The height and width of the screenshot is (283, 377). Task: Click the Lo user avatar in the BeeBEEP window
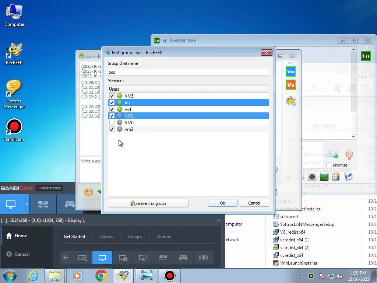point(366,56)
